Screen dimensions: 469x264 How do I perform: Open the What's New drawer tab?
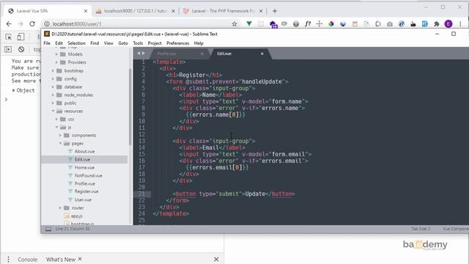coord(61,260)
